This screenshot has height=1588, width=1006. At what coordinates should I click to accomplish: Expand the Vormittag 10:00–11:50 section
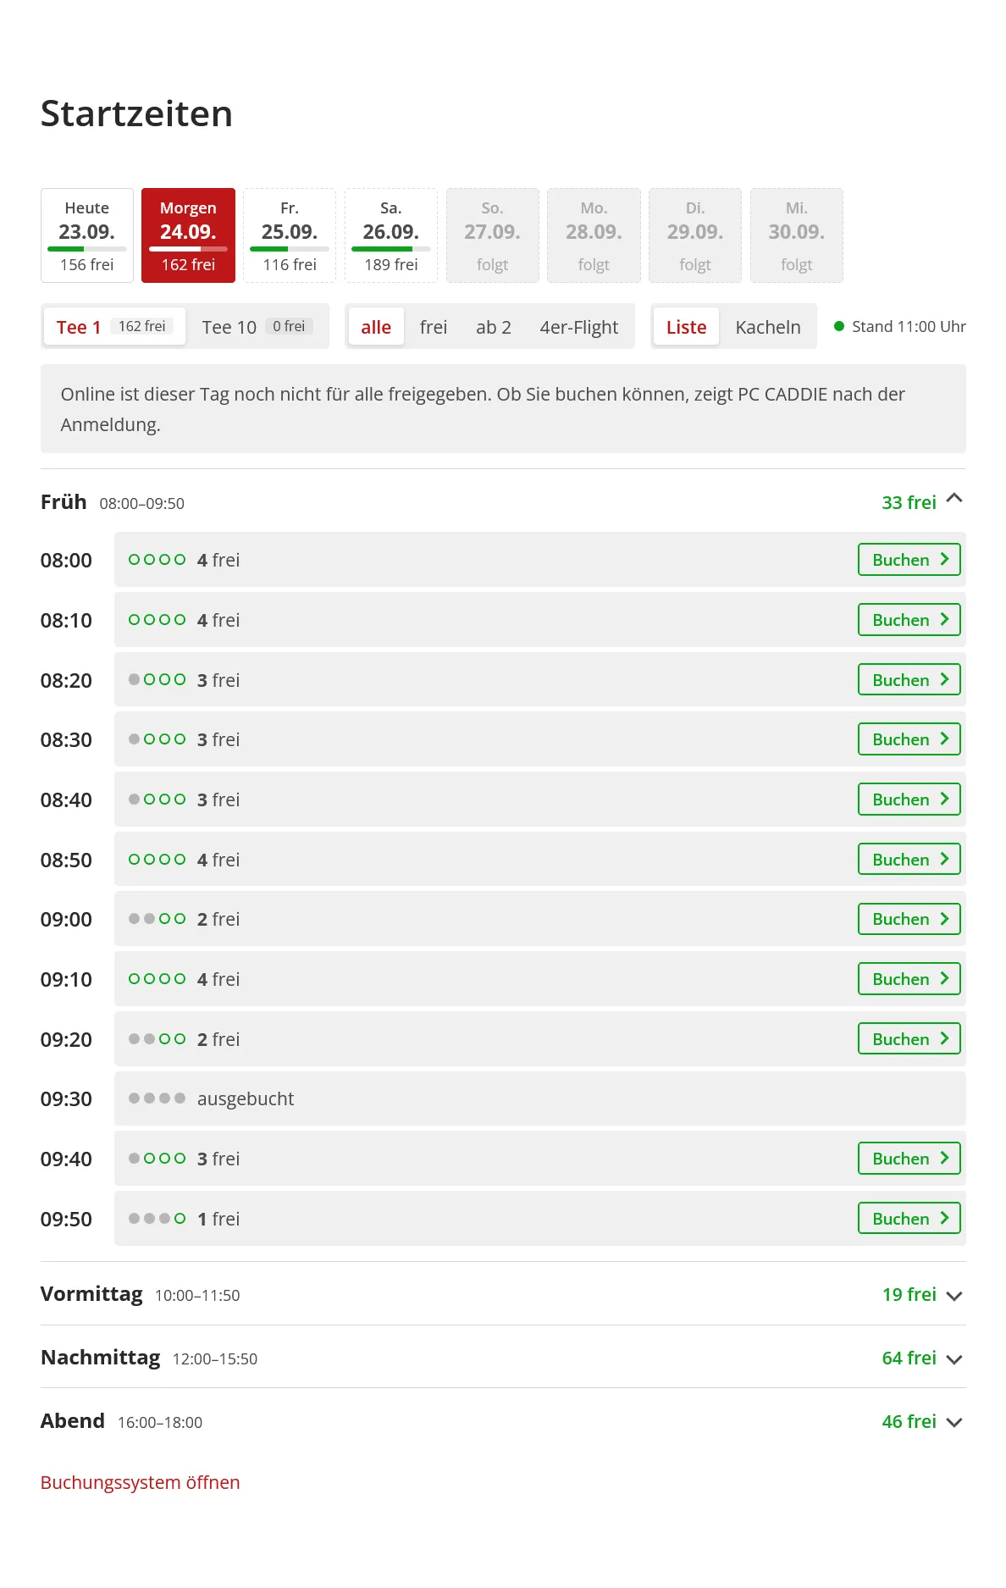pos(503,1294)
